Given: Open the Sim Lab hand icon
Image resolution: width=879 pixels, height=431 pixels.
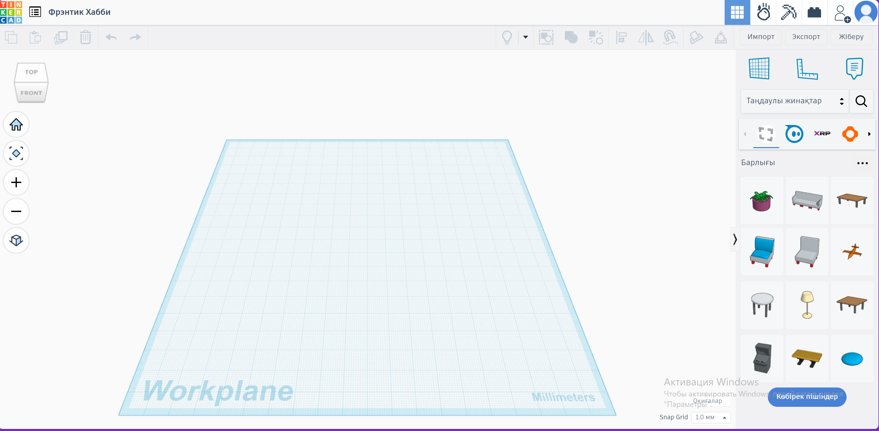Looking at the screenshot, I should point(763,12).
